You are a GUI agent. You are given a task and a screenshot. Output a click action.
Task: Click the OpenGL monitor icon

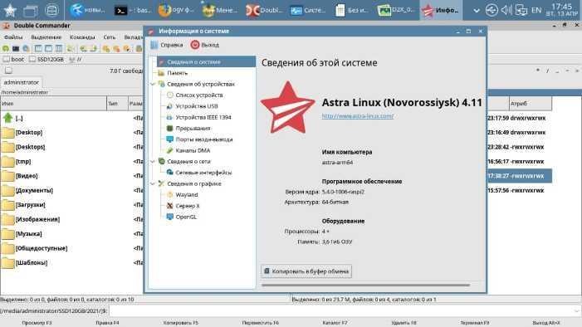(x=169, y=217)
